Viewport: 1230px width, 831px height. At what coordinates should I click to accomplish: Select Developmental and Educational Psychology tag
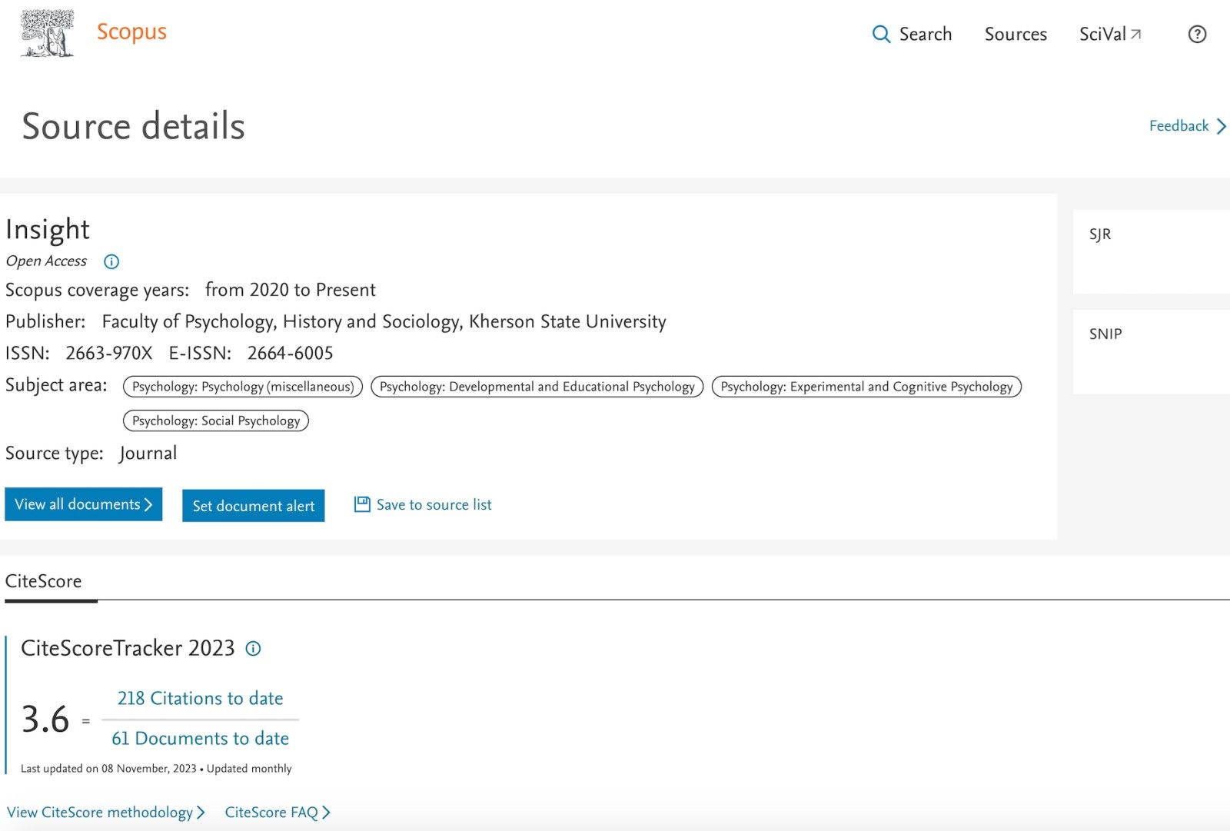tap(537, 387)
